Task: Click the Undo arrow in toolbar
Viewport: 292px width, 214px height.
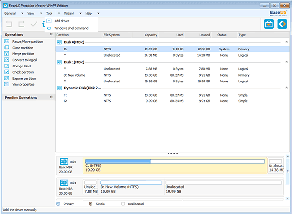Action: tap(9, 24)
